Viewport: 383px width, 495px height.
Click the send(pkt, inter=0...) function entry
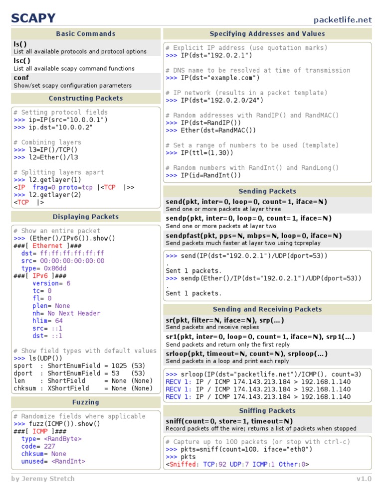(x=268, y=205)
